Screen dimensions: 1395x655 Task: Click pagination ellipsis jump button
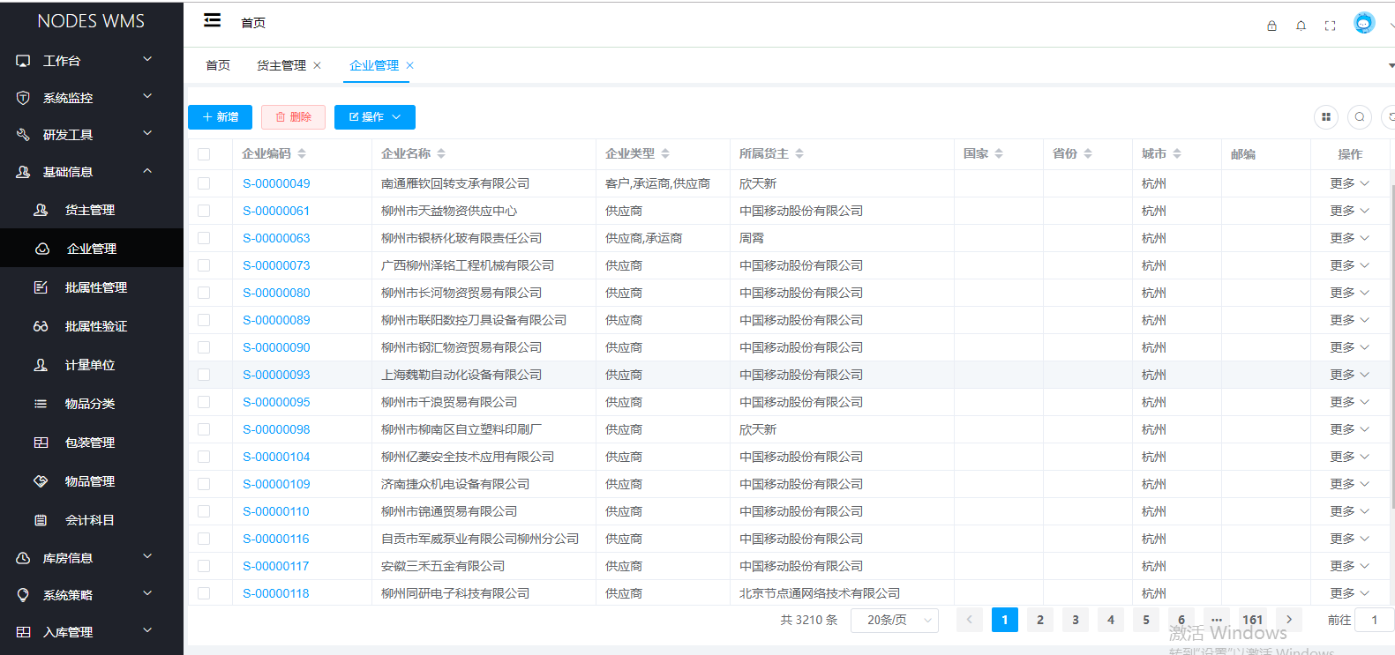click(1217, 620)
